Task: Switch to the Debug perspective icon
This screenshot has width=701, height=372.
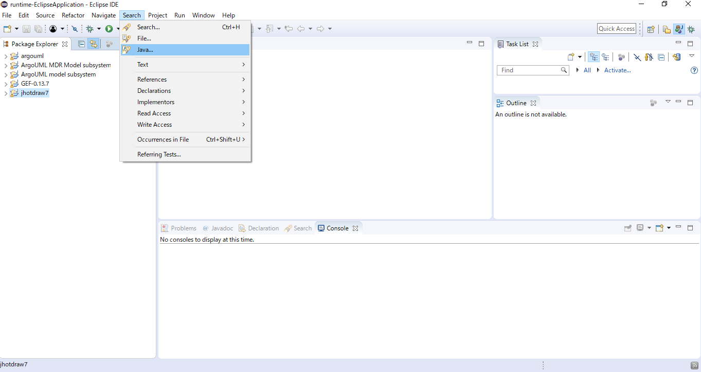Action: pos(691,29)
